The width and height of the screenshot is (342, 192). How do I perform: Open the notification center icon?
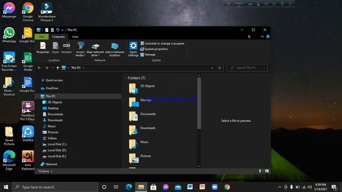(x=333, y=187)
